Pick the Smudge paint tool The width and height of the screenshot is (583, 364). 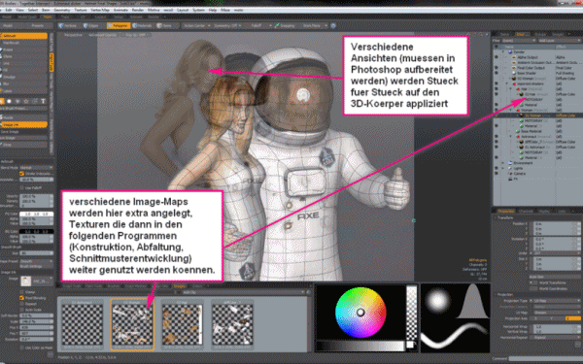coord(10,78)
